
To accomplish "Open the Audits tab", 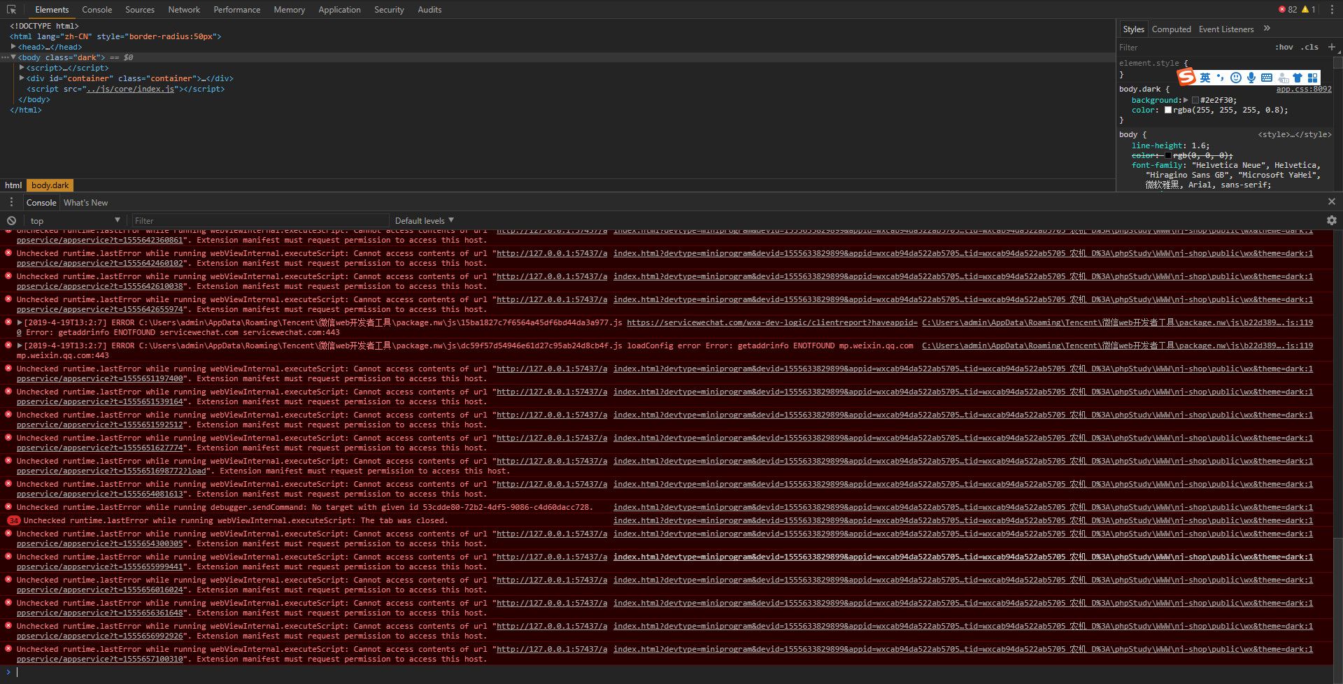I will point(429,10).
